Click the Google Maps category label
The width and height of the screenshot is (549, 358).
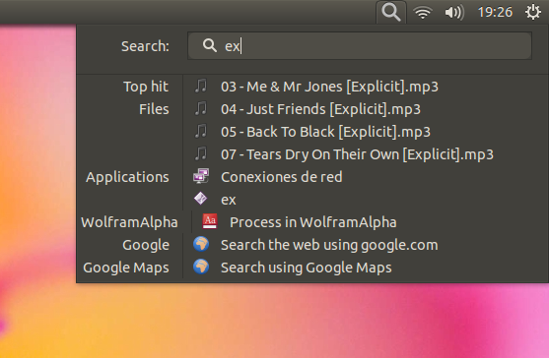126,268
